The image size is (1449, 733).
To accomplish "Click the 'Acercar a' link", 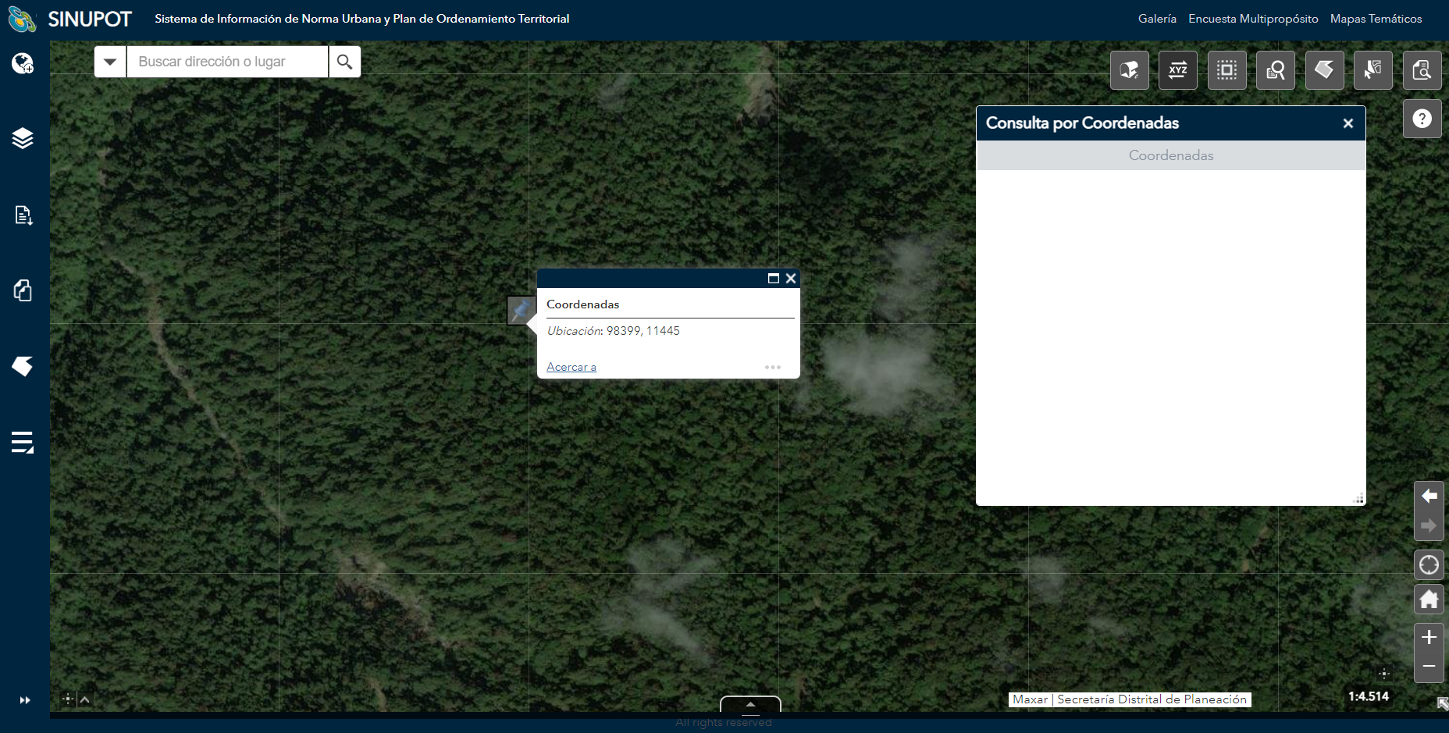I will (571, 367).
